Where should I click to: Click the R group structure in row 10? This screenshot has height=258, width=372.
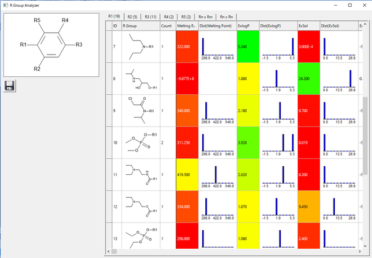[140, 143]
